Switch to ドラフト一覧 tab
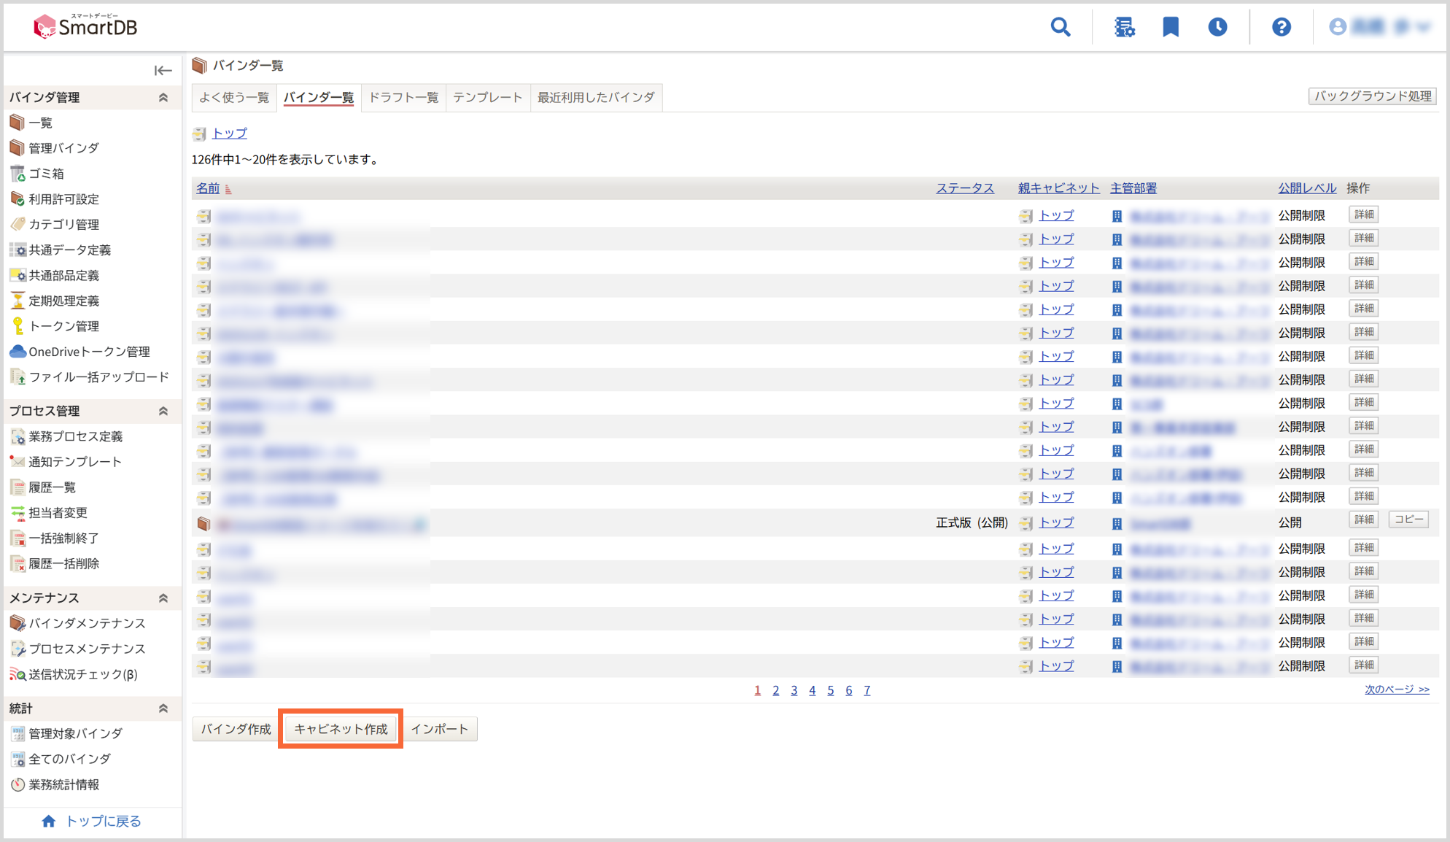 click(403, 98)
